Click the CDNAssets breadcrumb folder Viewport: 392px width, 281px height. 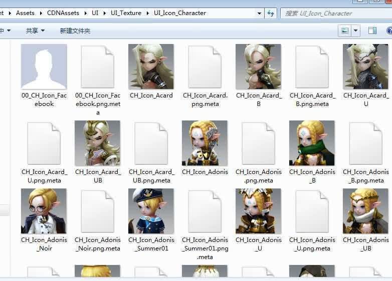click(63, 13)
